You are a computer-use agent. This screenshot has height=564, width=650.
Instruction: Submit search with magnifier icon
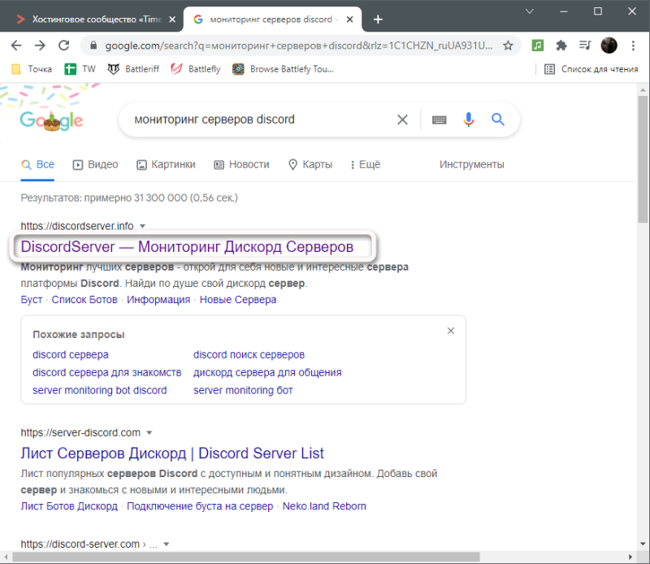pyautogui.click(x=498, y=119)
